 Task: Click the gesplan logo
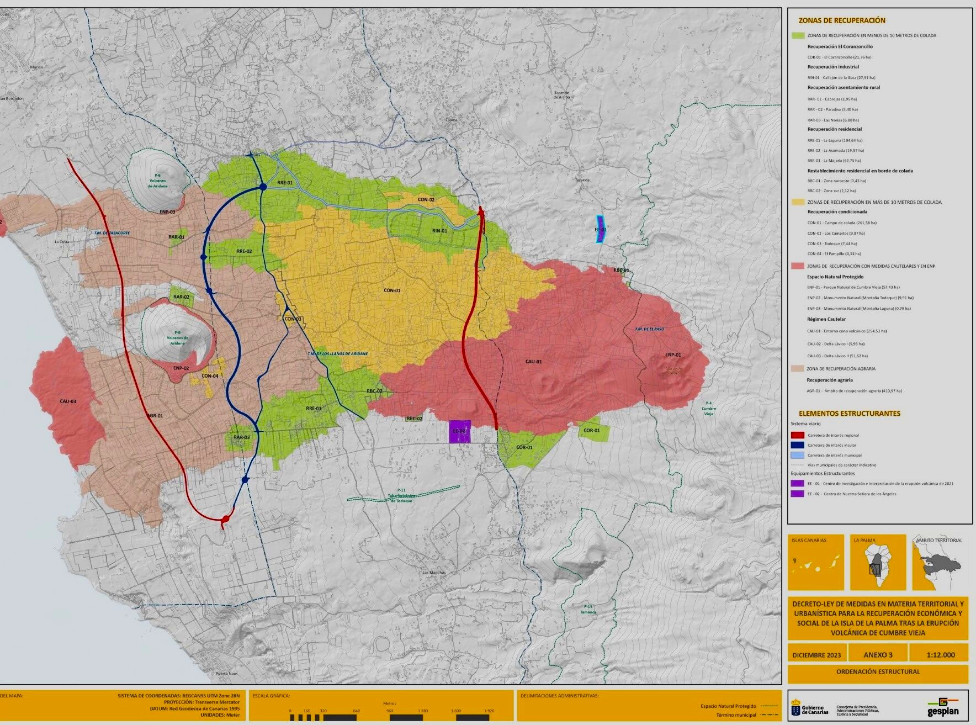[x=943, y=707]
